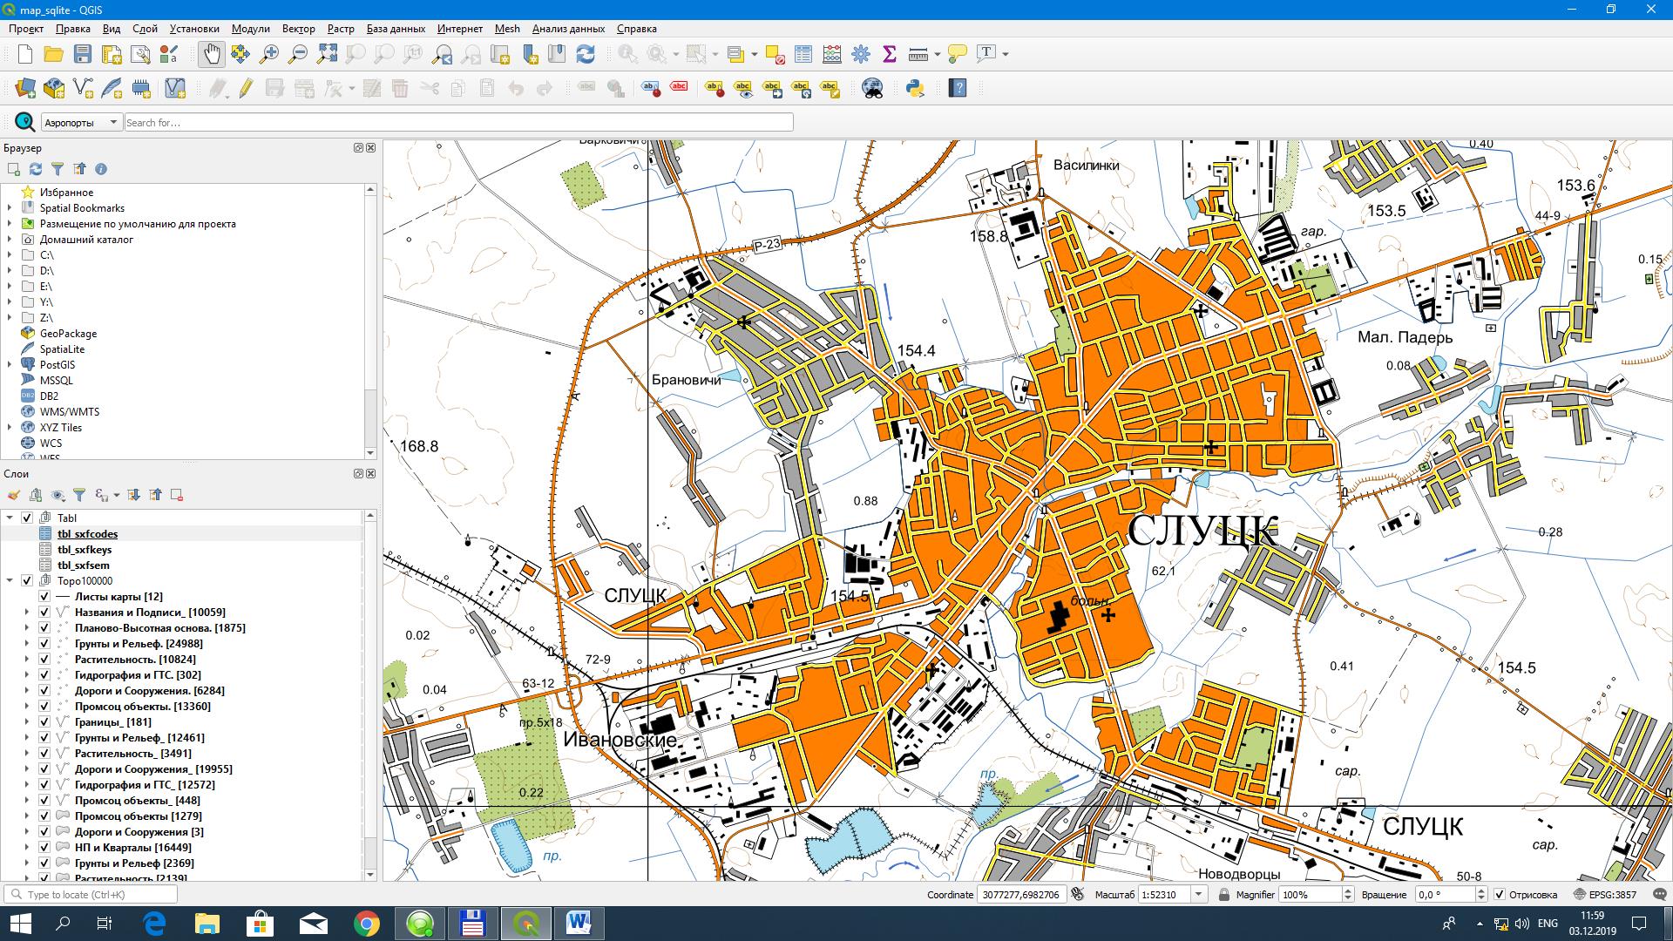The height and width of the screenshot is (941, 1673).
Task: Click the Save Project floppy icon
Action: (83, 54)
